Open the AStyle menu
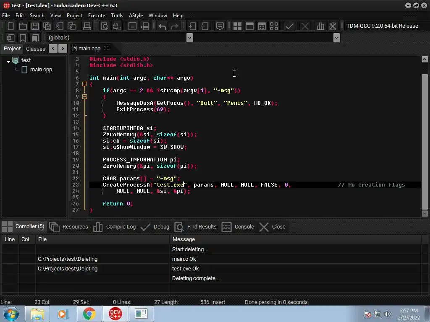 tap(136, 16)
